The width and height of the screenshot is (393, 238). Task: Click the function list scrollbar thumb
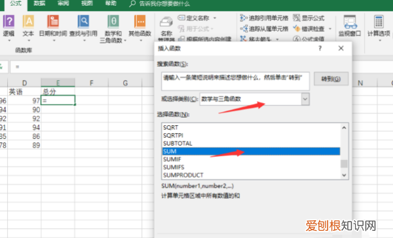point(344,164)
